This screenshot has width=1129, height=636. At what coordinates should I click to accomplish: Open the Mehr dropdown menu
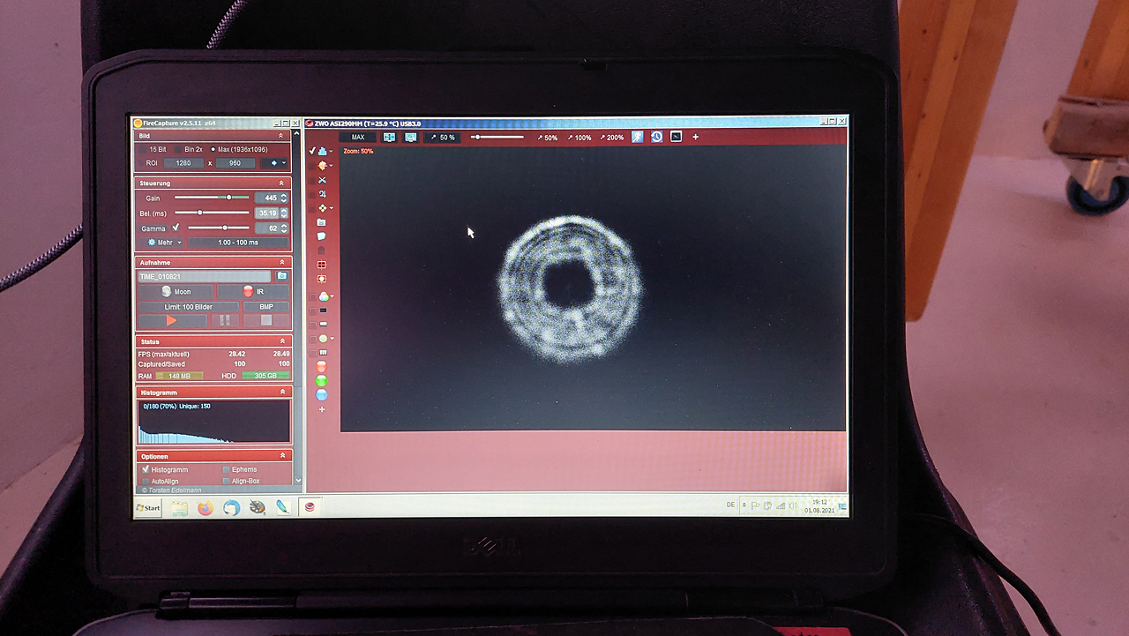click(165, 242)
